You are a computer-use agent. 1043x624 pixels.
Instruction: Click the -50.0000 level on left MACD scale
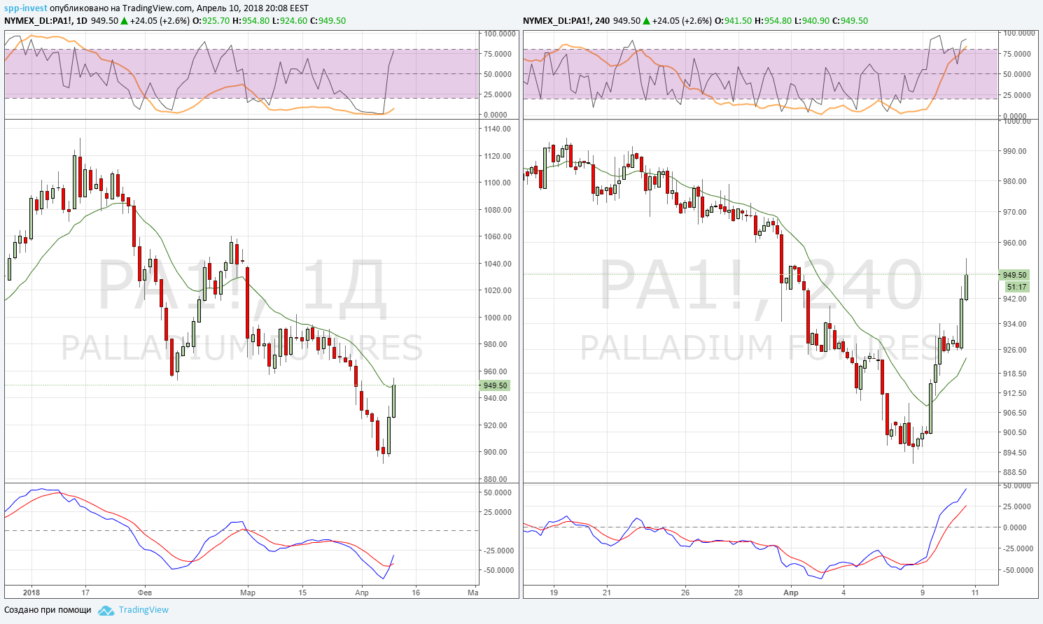click(498, 570)
